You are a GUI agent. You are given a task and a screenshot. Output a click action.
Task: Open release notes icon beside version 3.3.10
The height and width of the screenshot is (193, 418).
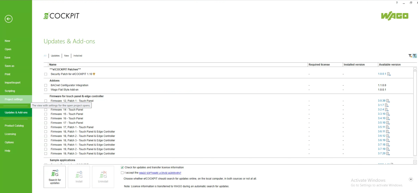388,114
